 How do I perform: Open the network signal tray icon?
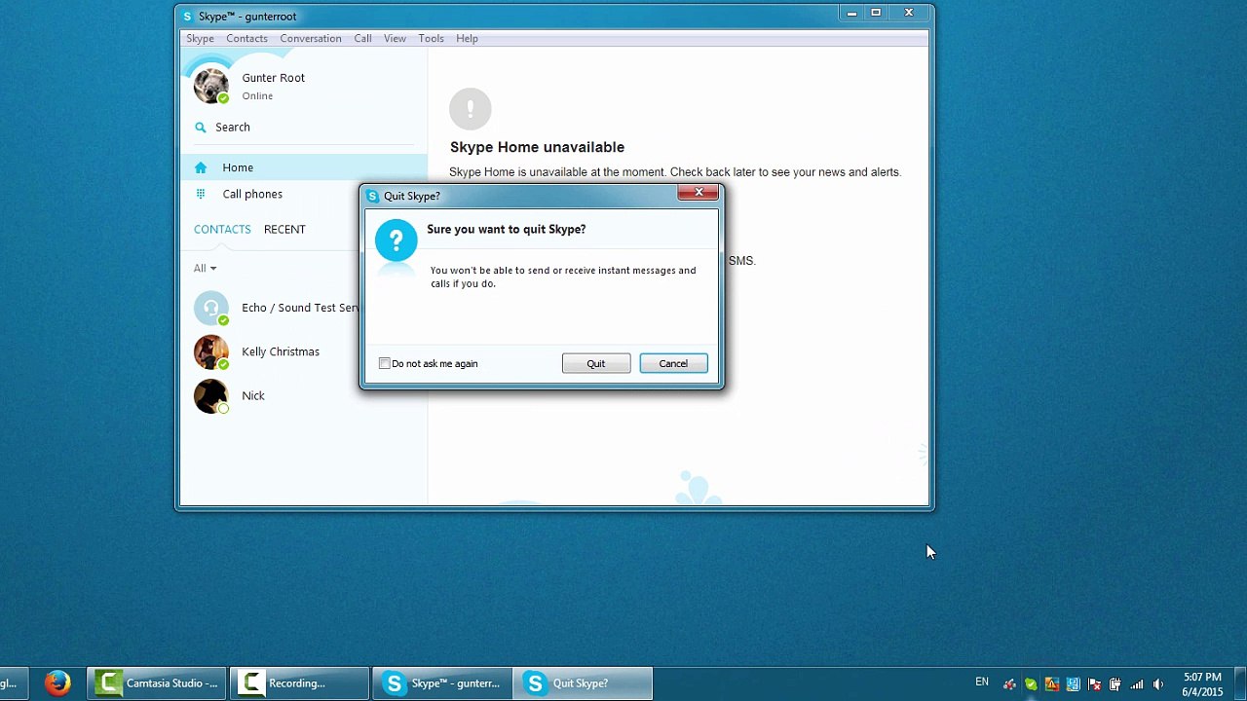pyautogui.click(x=1137, y=683)
